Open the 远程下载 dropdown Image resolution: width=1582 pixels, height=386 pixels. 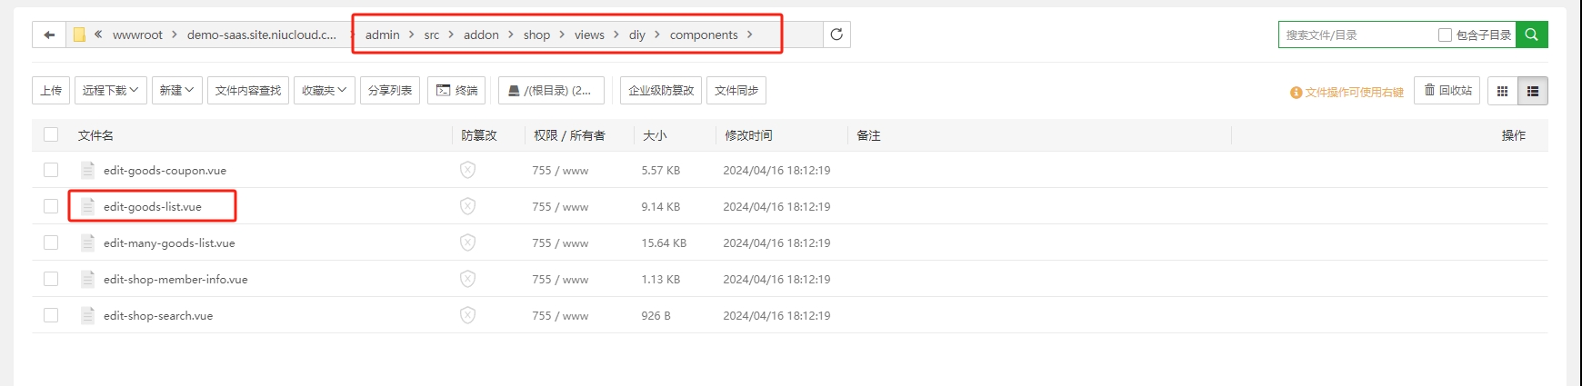[111, 91]
